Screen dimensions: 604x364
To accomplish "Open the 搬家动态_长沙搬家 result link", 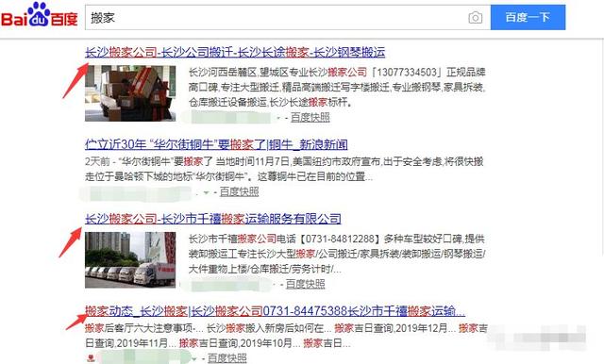I will coord(275,311).
